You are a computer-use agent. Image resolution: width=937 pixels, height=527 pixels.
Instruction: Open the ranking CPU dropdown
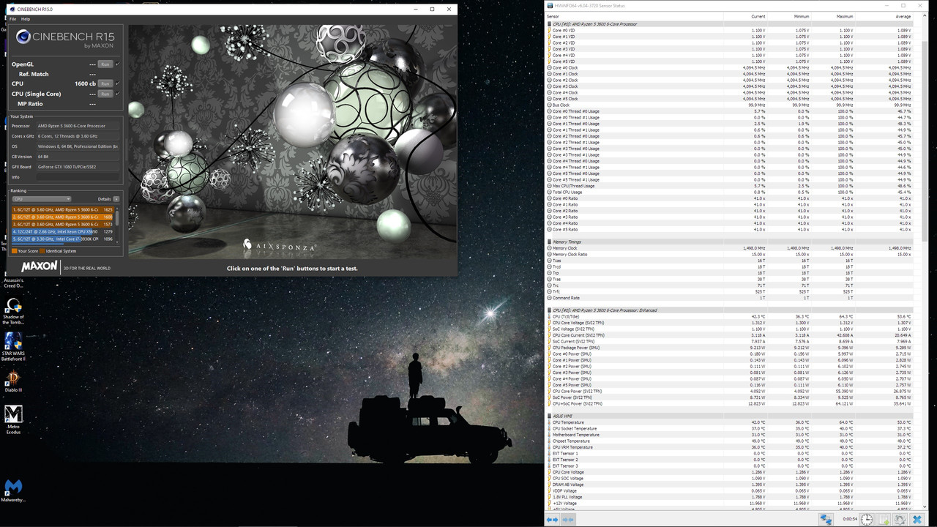coord(42,199)
